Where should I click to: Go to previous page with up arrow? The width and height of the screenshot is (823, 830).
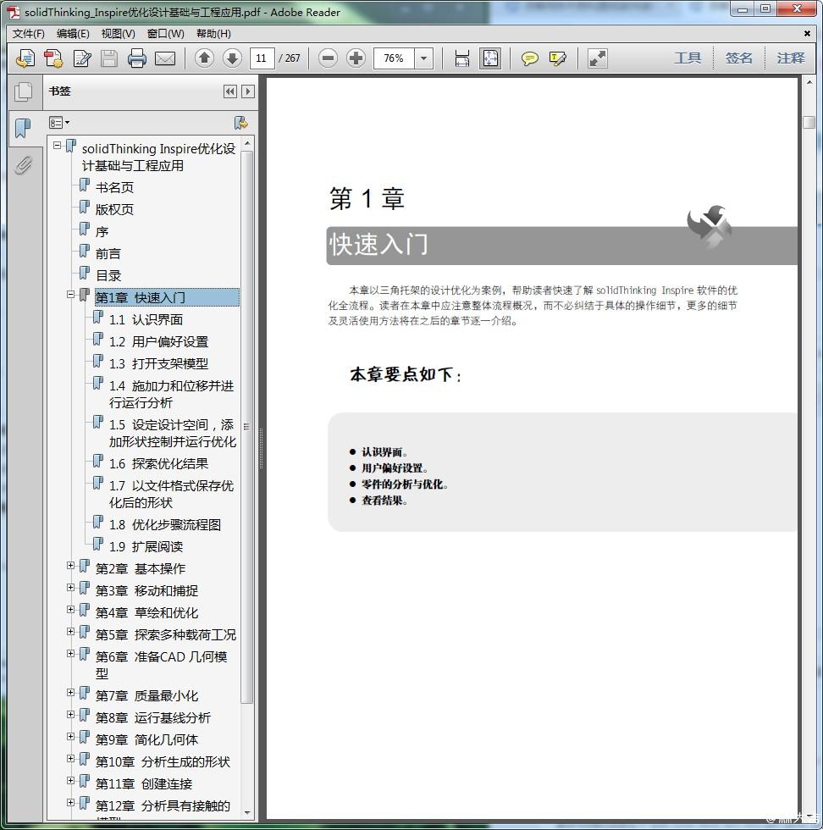pyautogui.click(x=204, y=58)
